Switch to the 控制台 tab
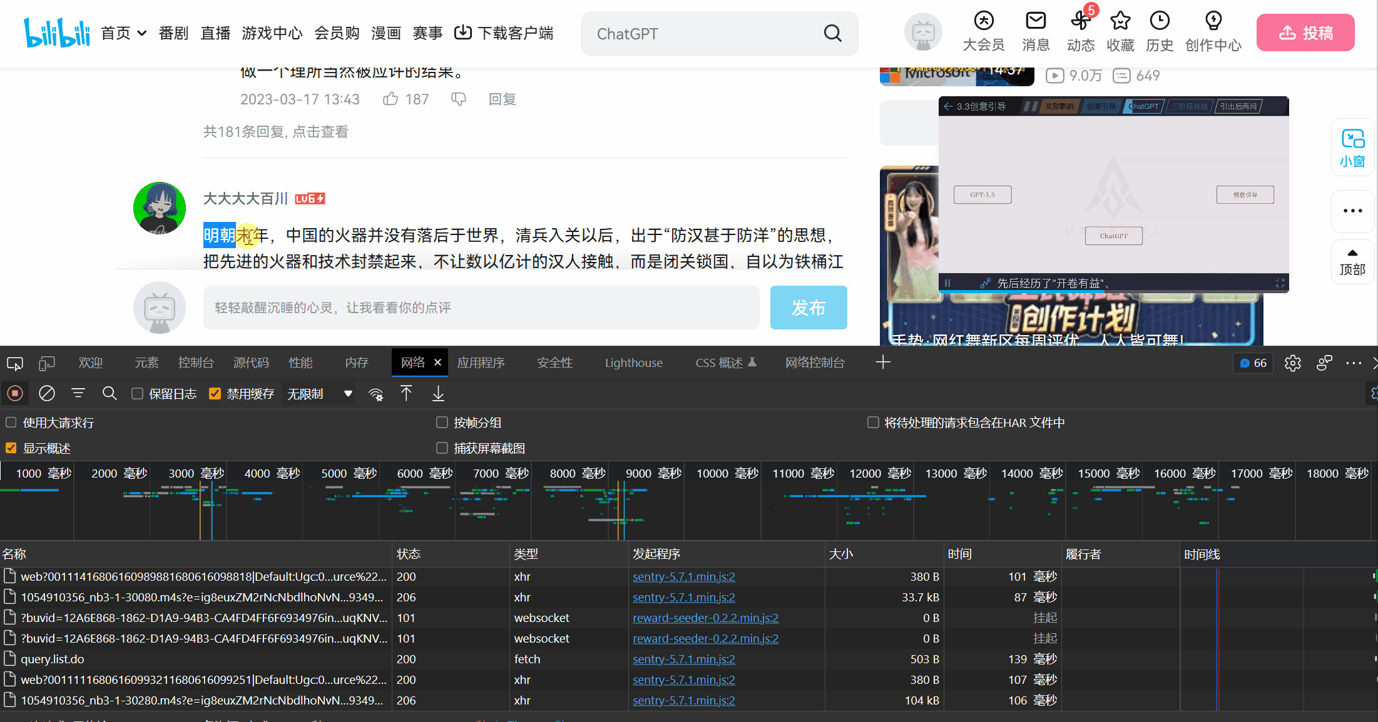Screen dimensions: 1378x722 coord(195,363)
